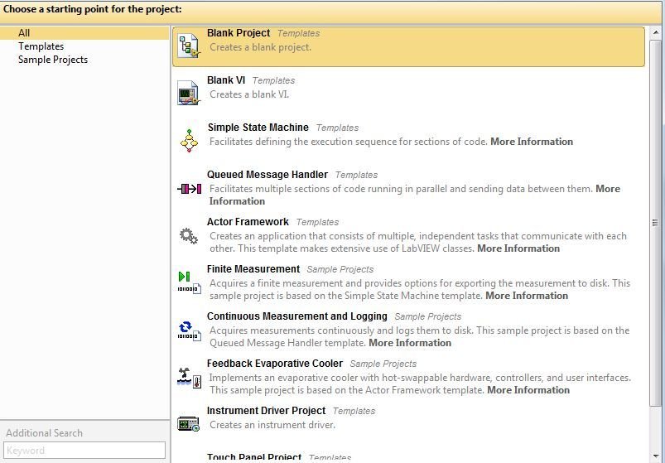665x463 pixels.
Task: Select the Instrument Driver Project icon
Action: pyautogui.click(x=189, y=424)
